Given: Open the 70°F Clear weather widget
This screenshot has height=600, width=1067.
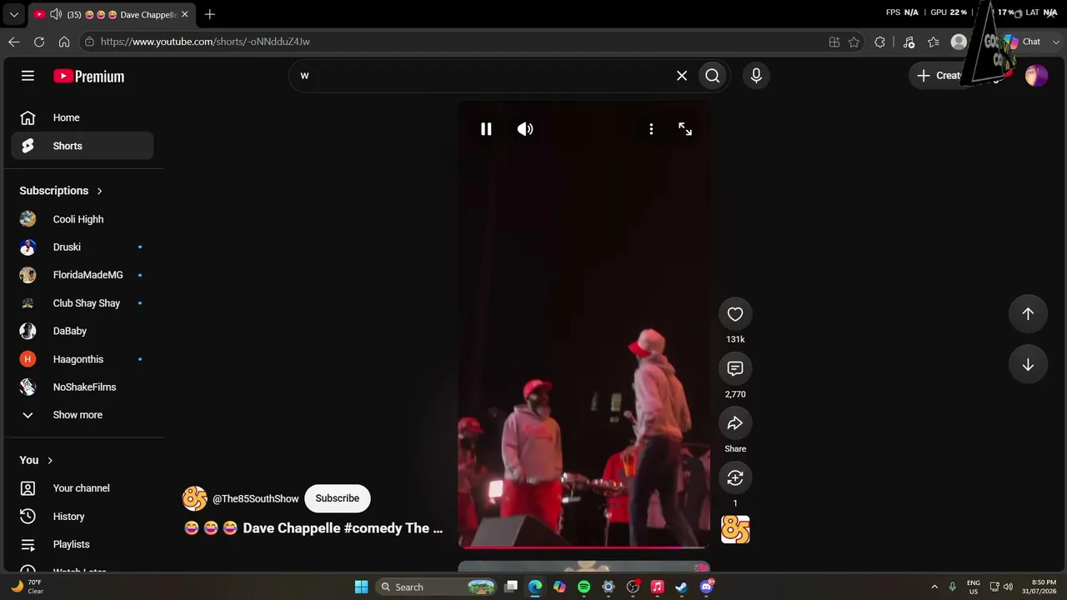Looking at the screenshot, I should pos(27,587).
